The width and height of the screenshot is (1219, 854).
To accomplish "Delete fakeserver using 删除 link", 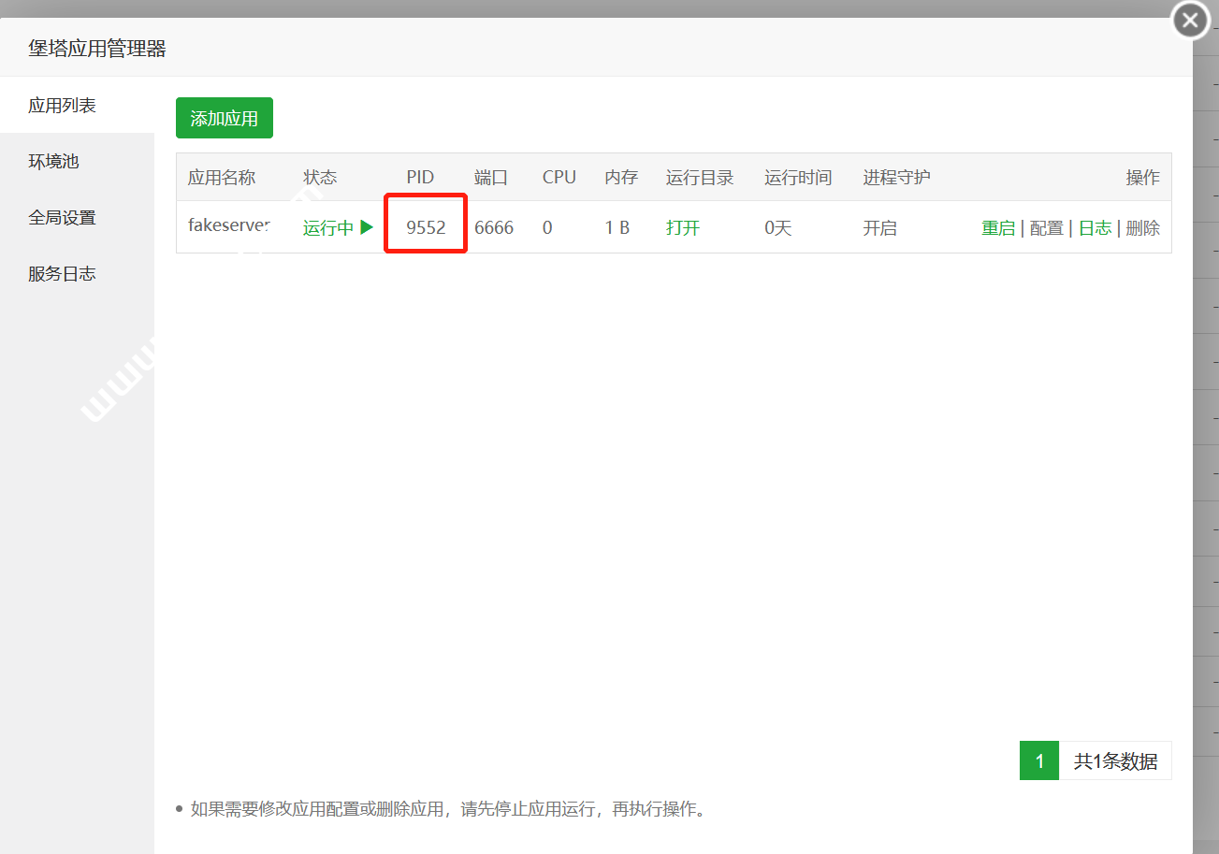I will pyautogui.click(x=1142, y=228).
